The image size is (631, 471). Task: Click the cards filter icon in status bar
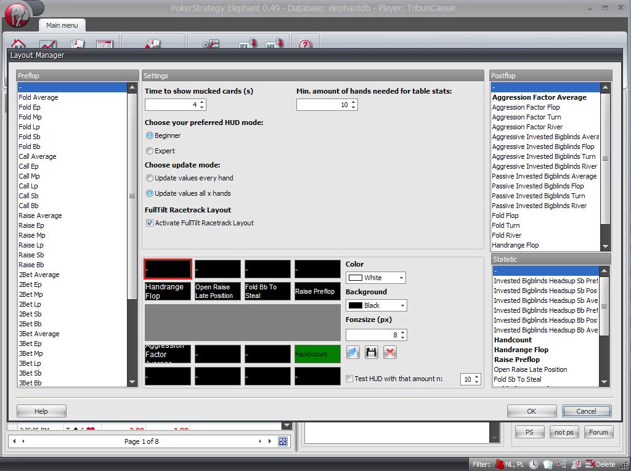pos(547,464)
